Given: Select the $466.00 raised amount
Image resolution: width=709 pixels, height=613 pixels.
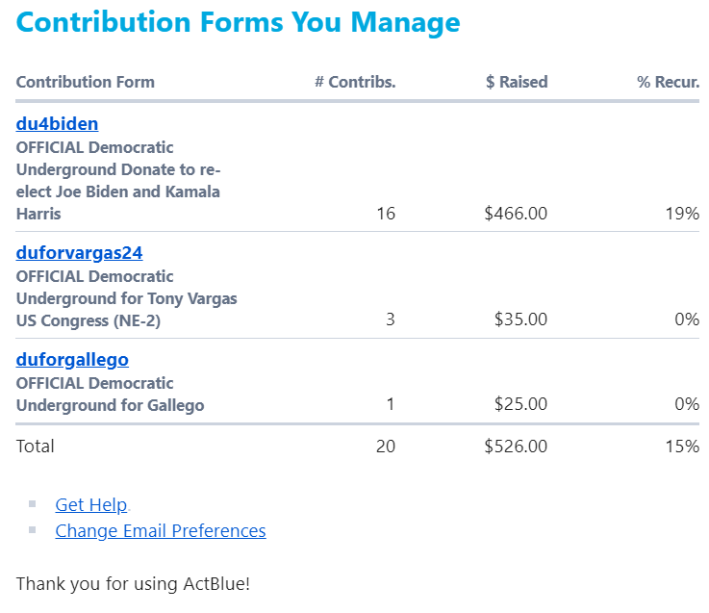Looking at the screenshot, I should coord(516,213).
